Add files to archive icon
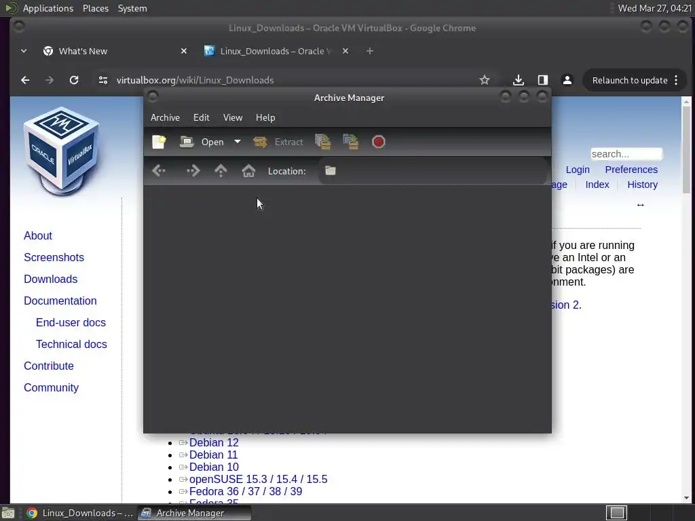 pos(323,142)
